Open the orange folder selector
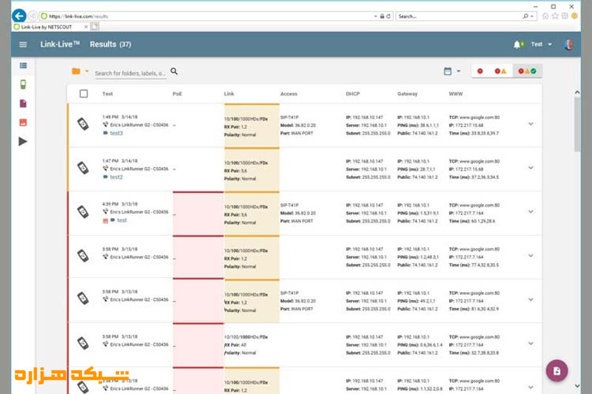The image size is (592, 394). pyautogui.click(x=76, y=71)
